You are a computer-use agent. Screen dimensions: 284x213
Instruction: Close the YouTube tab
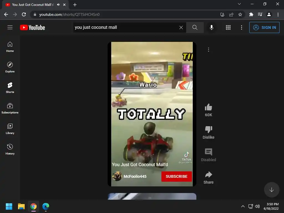(x=64, y=5)
